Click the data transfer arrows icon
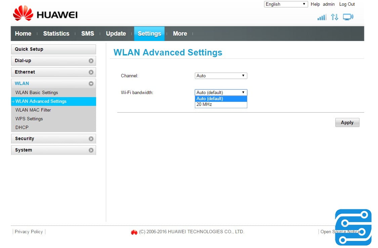The width and height of the screenshot is (378, 248). tap(334, 17)
